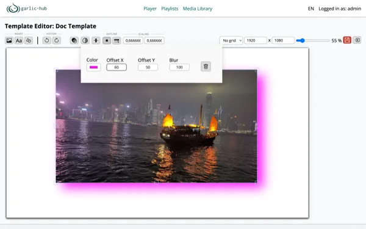Click the first scaling value field
Image resolution: width=366 pixels, height=229 pixels.
click(x=133, y=41)
